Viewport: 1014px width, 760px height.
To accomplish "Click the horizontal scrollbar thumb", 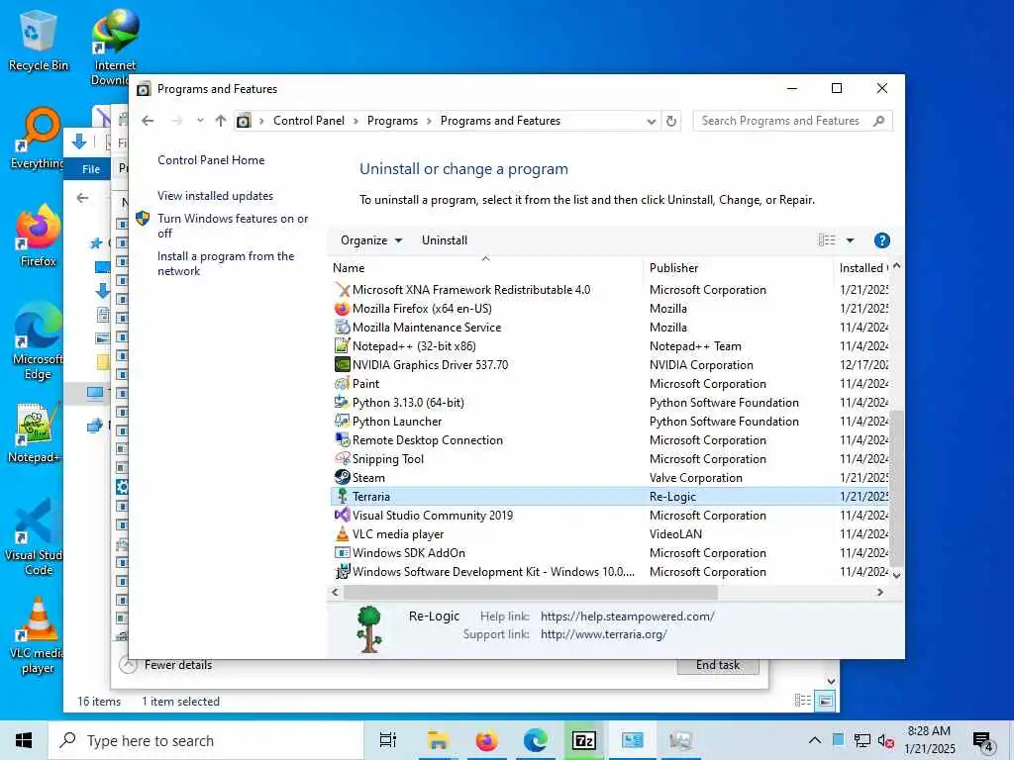I will click(x=531, y=592).
